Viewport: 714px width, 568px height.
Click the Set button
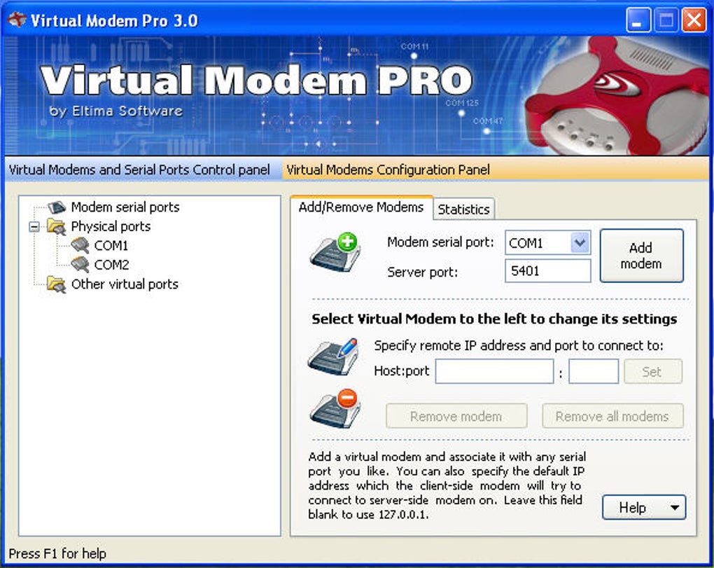[652, 372]
